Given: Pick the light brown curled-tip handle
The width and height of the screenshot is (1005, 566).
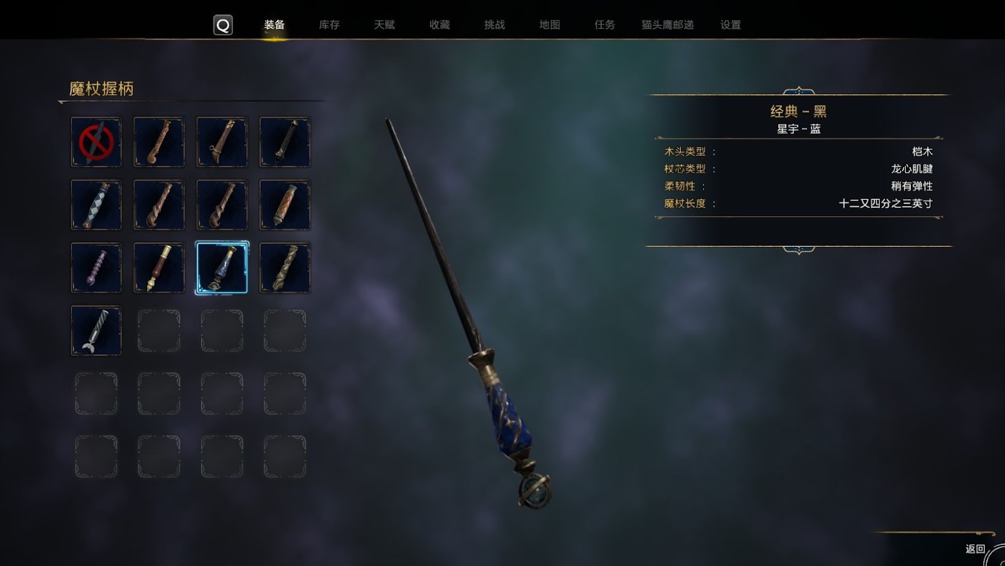Looking at the screenshot, I should 159,142.
